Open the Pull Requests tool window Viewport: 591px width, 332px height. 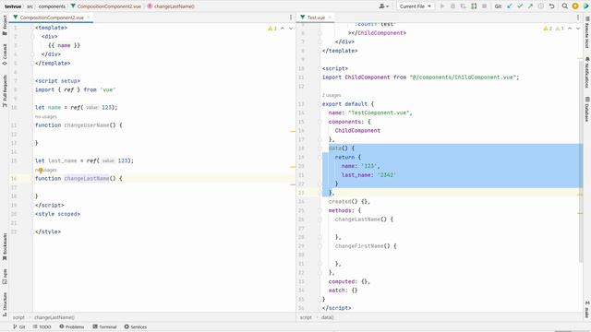pos(5,91)
